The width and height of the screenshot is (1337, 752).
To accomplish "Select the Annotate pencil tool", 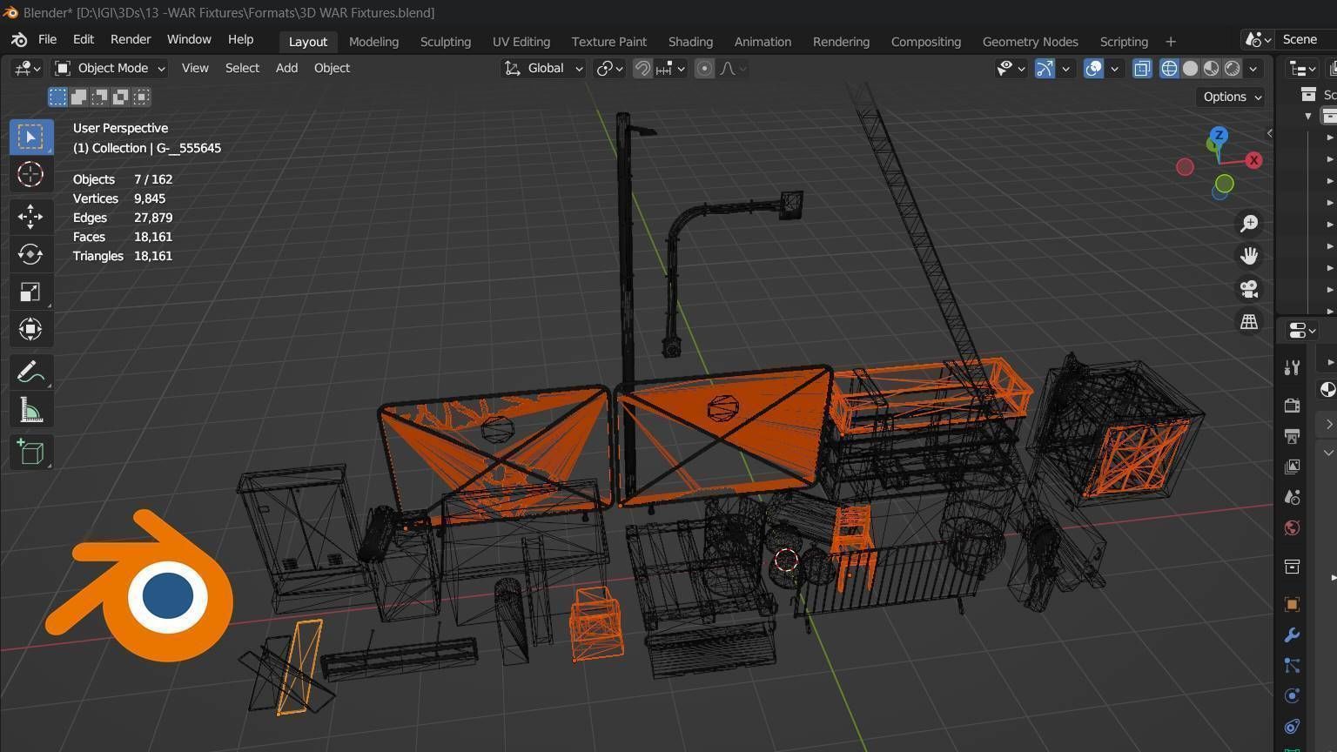I will point(30,372).
